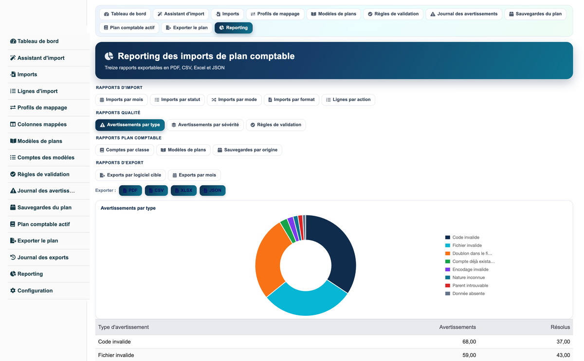Screen dimensions: 584x361
Task: Click the Parent introuvable legend color swatch
Action: click(x=448, y=286)
